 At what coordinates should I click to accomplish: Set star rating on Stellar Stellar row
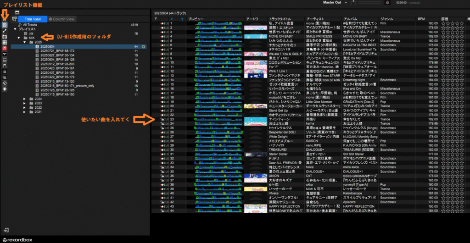[453, 154]
